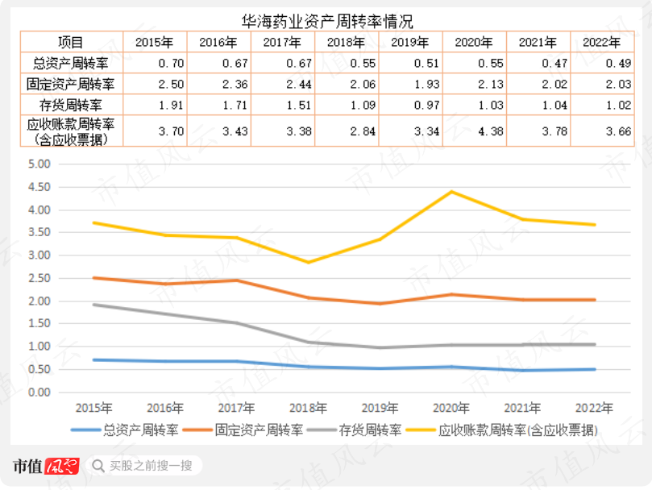Click the 2.50 cell in table
This screenshot has height=490, width=652.
pos(155,84)
